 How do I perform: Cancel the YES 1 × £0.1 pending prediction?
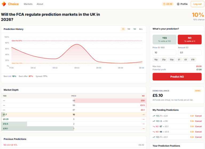coord(198,137)
